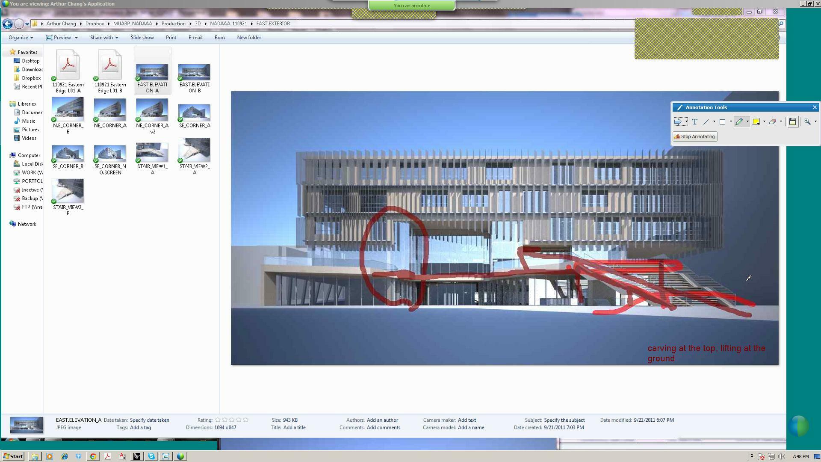Click the MUABP_NADAAA breadcrumb segment

coord(133,24)
